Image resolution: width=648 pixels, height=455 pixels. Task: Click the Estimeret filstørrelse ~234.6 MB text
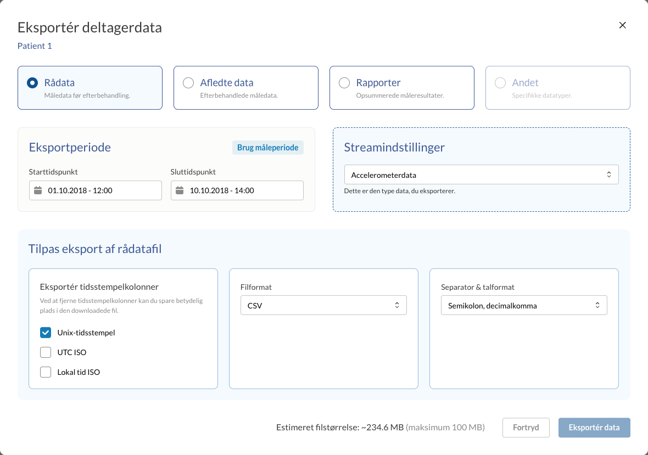pos(340,428)
